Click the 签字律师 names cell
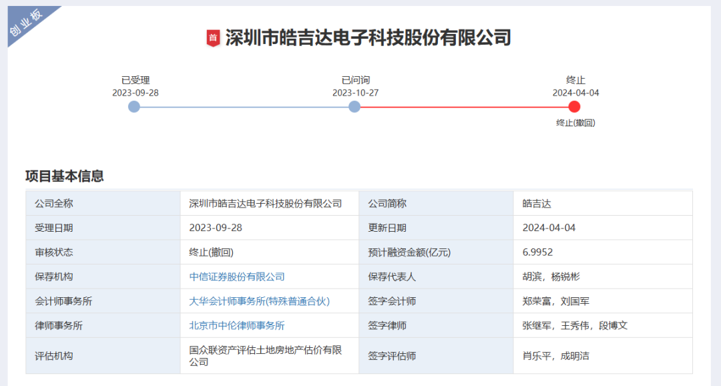This screenshot has height=386, width=721. click(575, 325)
